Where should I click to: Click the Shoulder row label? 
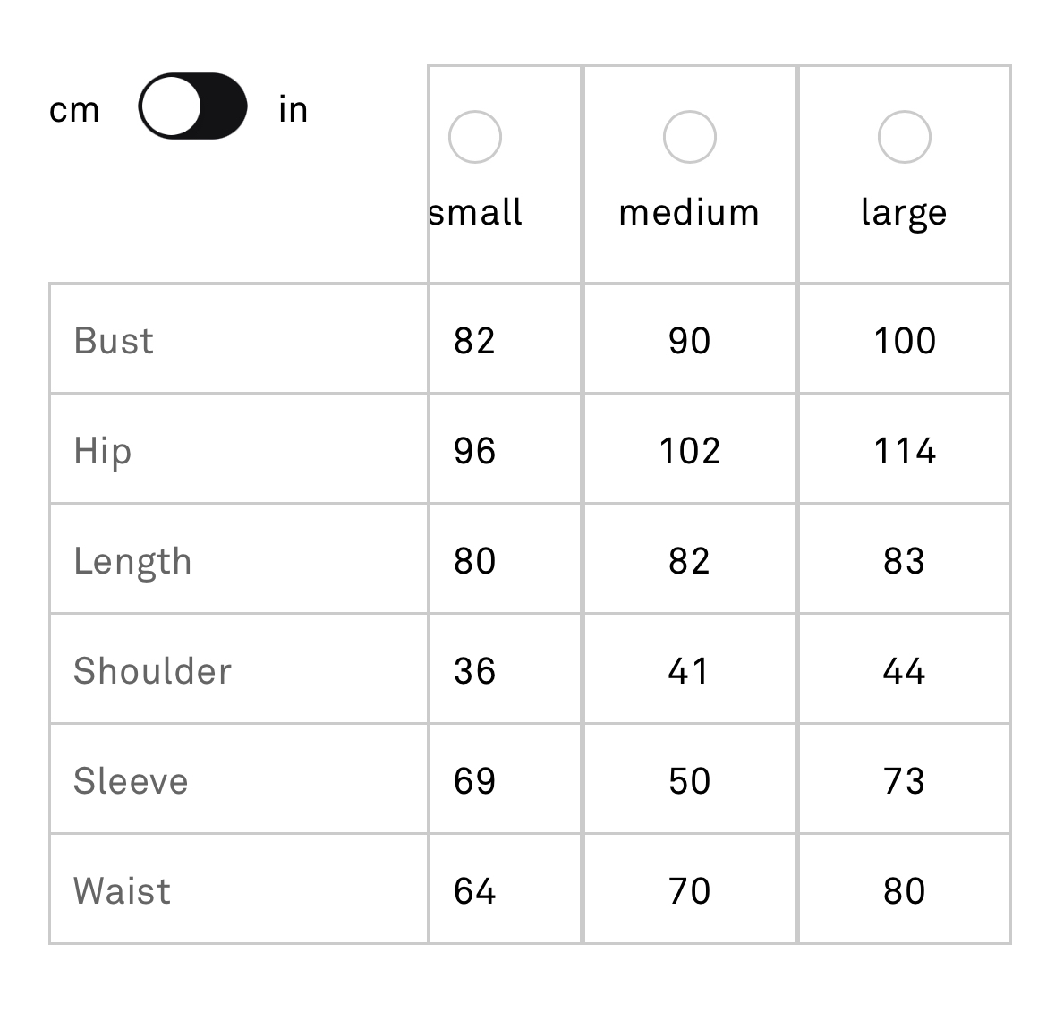point(153,671)
